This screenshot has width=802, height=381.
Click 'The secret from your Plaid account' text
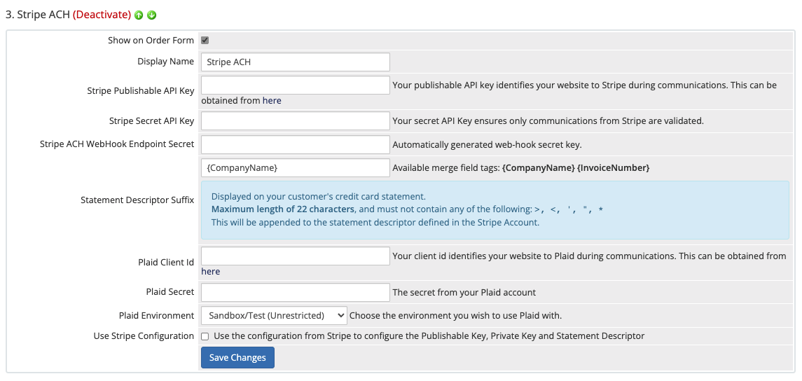464,293
